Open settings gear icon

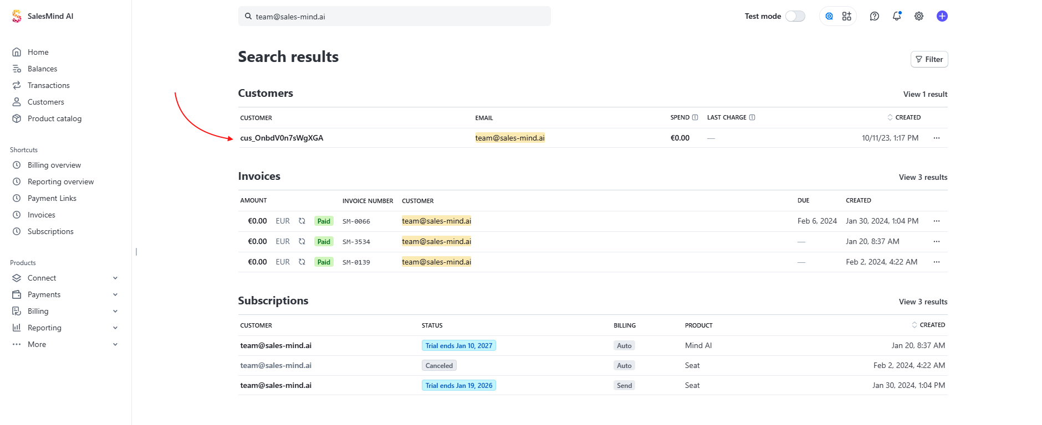click(x=918, y=16)
